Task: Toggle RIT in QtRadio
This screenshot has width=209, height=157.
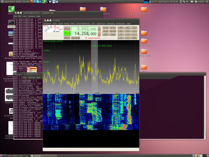Action: coord(106,34)
